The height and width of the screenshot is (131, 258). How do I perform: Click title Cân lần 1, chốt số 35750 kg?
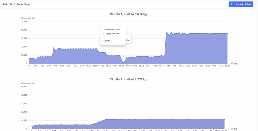tap(128, 14)
